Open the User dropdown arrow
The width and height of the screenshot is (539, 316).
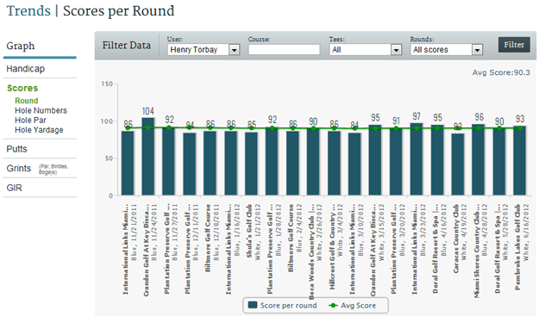click(234, 50)
